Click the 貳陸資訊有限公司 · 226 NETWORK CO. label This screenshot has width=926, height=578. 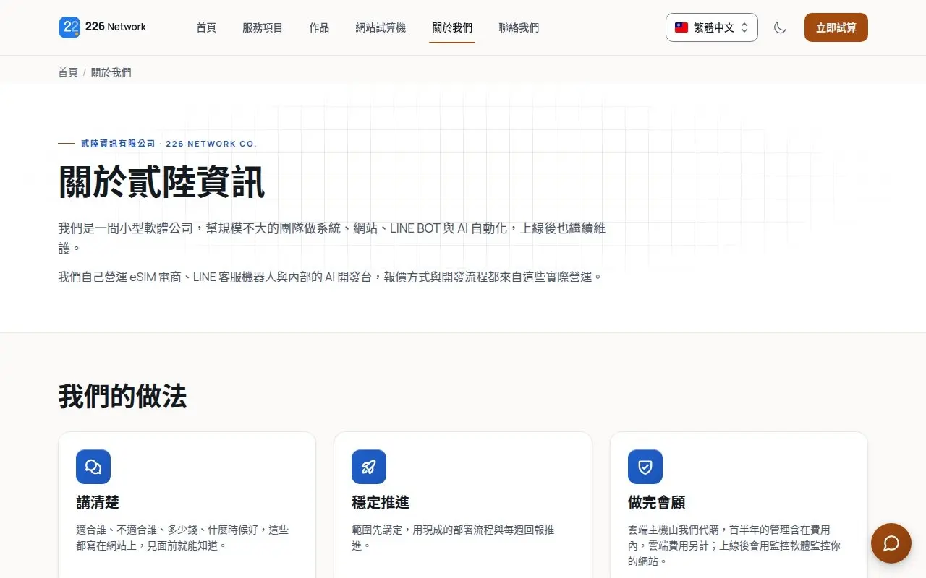169,144
